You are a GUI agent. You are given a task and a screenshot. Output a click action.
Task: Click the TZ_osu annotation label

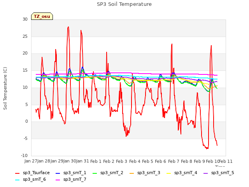point(42,16)
